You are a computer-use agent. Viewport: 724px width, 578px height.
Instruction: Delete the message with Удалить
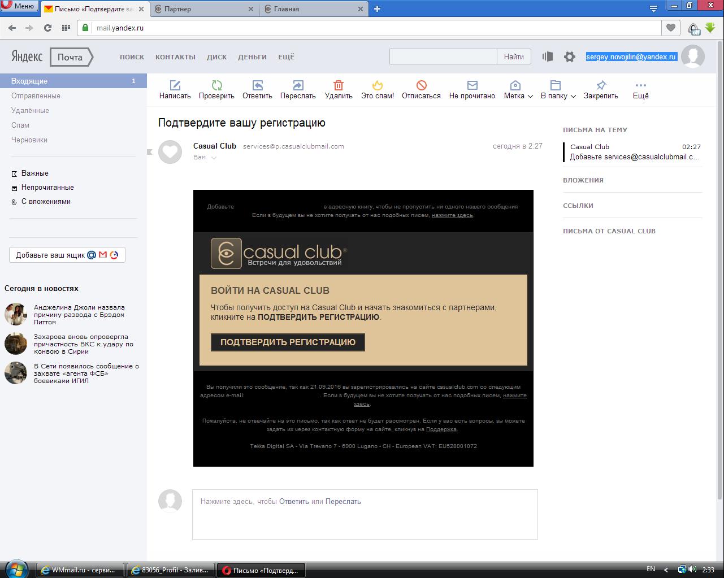[x=339, y=90]
